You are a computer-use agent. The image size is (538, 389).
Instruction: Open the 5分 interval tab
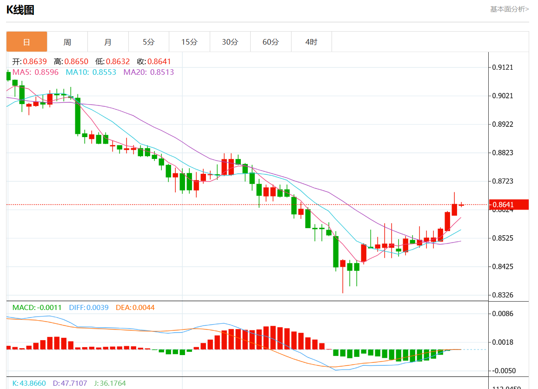tap(149, 42)
